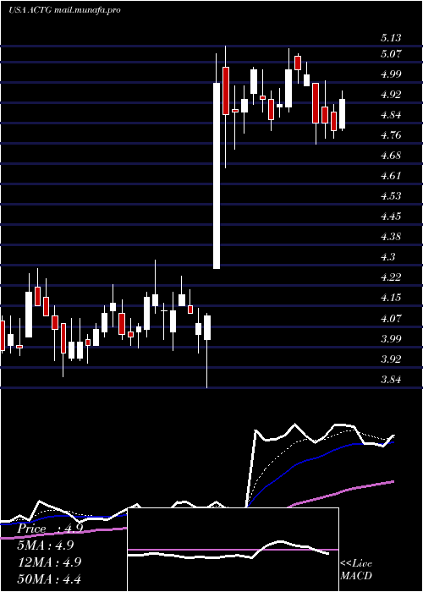Click the 12MA : 4.9 legend entry
Screen dimensions: 423x592
tap(49, 562)
